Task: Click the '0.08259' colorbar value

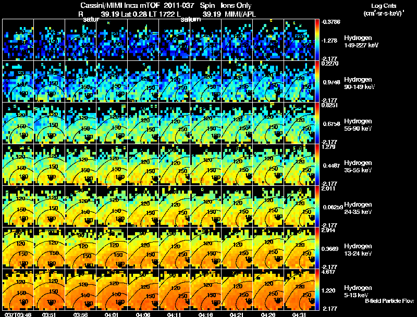Action: pyautogui.click(x=333, y=207)
